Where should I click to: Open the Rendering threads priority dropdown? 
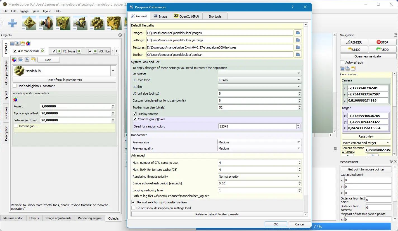[260, 177]
